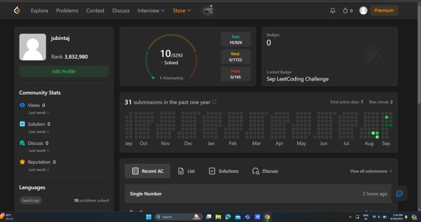Open the weather widget in taskbar
Screen dimensions: 421x222
7,217
